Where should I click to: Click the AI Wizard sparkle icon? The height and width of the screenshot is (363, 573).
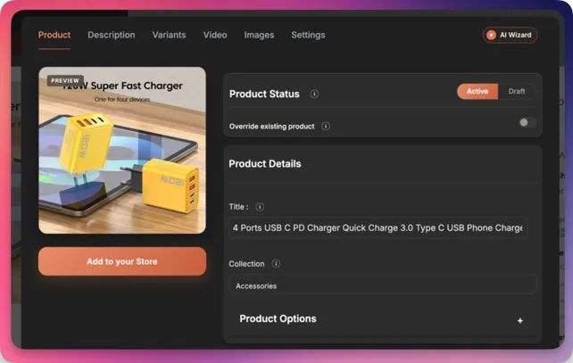point(491,35)
